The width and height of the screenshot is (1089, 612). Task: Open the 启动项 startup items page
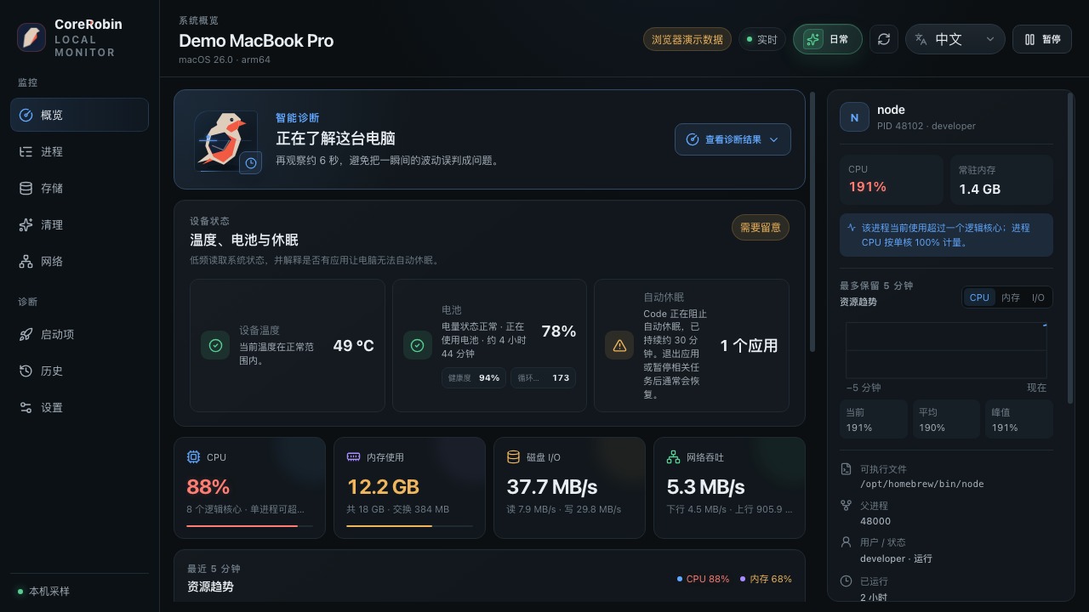click(x=79, y=334)
